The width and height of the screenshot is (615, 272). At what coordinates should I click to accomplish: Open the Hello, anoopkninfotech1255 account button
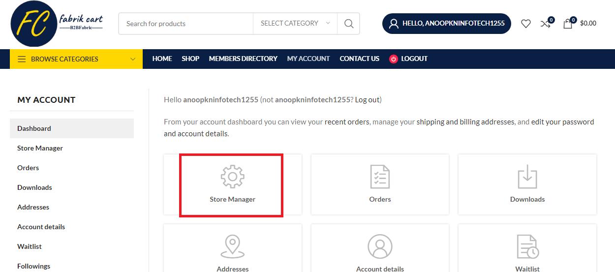tap(447, 24)
